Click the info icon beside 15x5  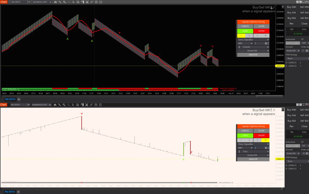239,151
